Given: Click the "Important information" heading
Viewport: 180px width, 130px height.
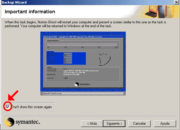Looking at the screenshot, I should pos(30,12).
